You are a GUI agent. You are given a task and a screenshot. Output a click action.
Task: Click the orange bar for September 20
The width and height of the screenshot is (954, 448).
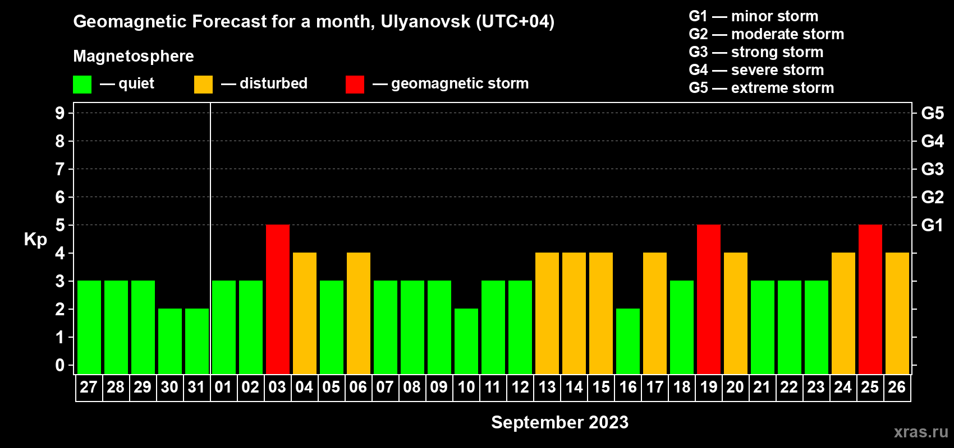pos(736,314)
